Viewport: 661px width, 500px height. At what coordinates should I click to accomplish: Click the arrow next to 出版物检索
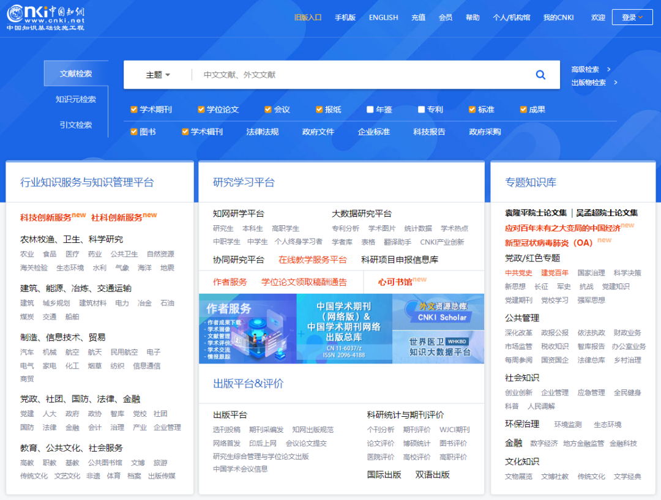tap(615, 83)
